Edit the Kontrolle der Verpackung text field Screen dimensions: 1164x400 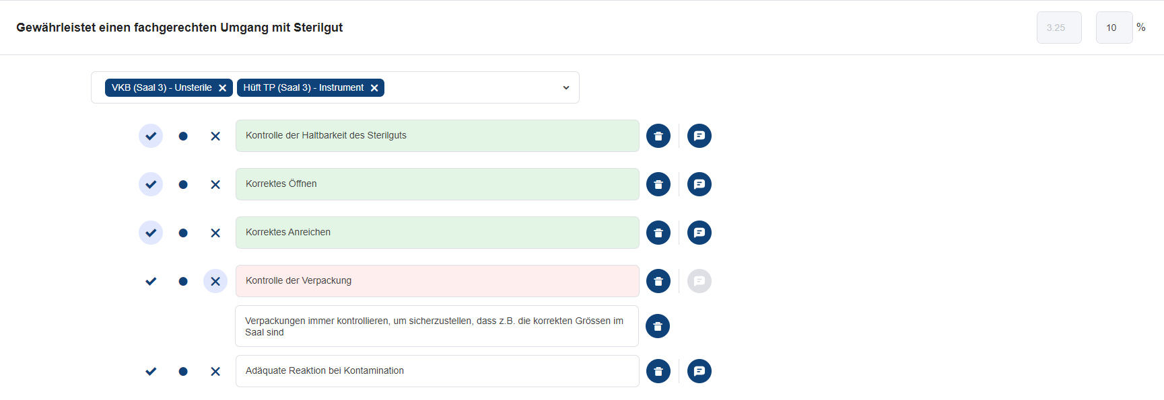coord(438,281)
